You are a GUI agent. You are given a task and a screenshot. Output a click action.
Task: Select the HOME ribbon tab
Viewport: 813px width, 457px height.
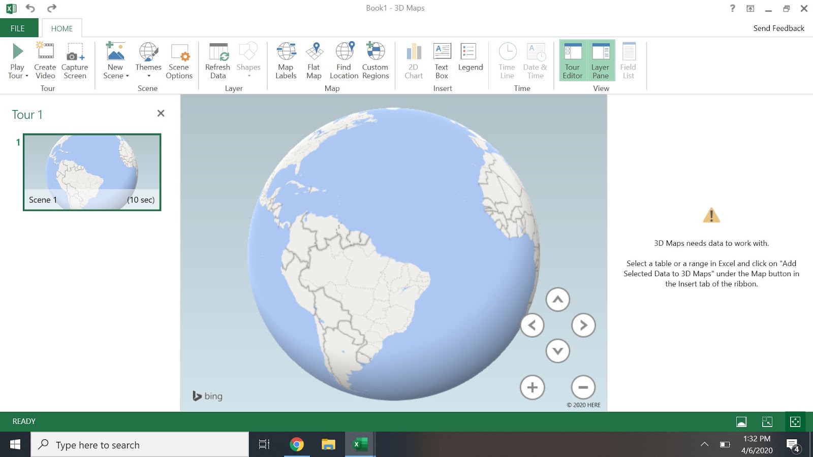[62, 28]
